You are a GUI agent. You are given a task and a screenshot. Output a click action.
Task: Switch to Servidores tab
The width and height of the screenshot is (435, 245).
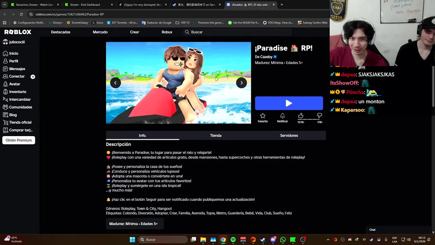tap(289, 135)
